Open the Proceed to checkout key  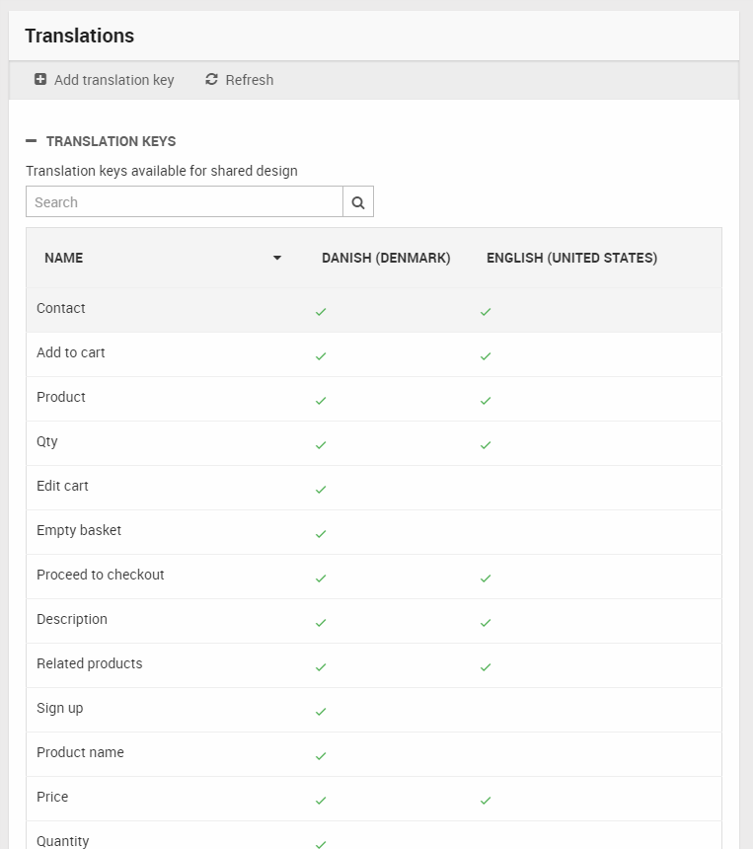pyautogui.click(x=101, y=575)
